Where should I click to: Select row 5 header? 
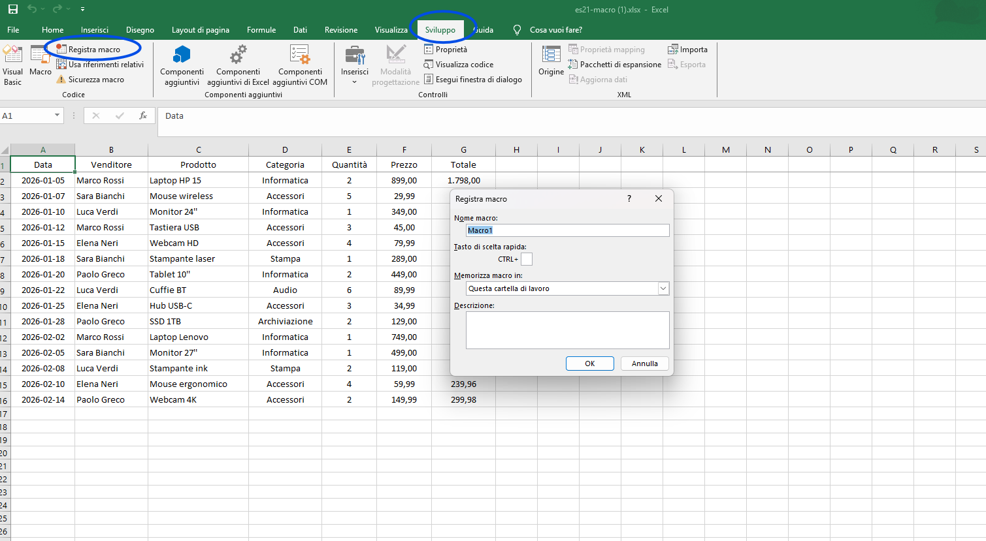click(4, 228)
